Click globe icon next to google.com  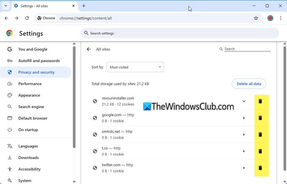(95, 118)
